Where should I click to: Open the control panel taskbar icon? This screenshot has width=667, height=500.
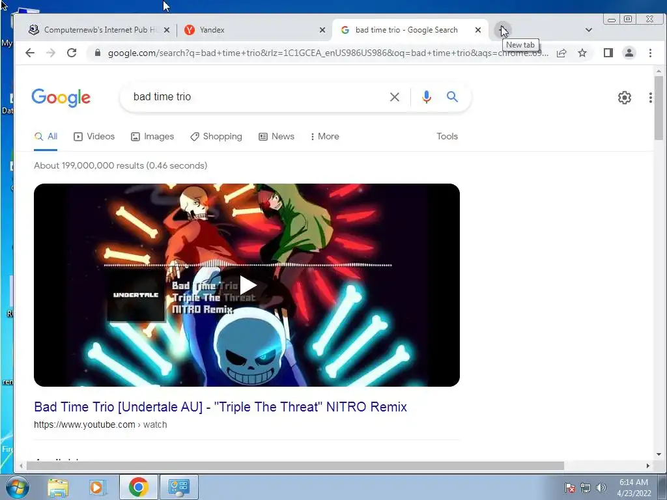coord(178,487)
